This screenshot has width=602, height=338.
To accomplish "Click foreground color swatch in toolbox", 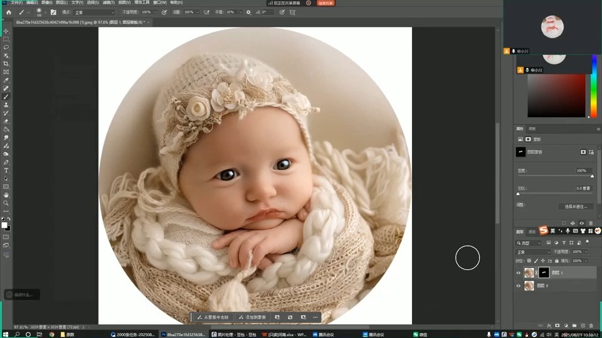I will coord(4,225).
